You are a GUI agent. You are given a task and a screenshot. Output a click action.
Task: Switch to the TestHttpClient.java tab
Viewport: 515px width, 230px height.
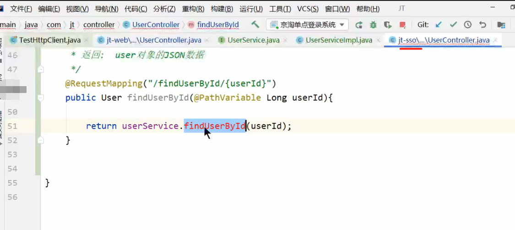click(49, 40)
